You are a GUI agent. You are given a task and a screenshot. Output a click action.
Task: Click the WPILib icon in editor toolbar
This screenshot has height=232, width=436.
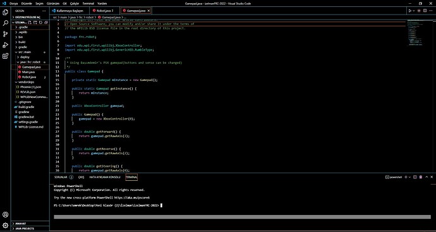419,11
